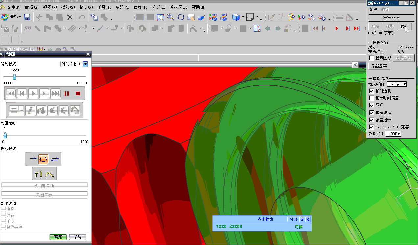Toggle Explorer 2.0 兼容 checkbox

coord(372,127)
